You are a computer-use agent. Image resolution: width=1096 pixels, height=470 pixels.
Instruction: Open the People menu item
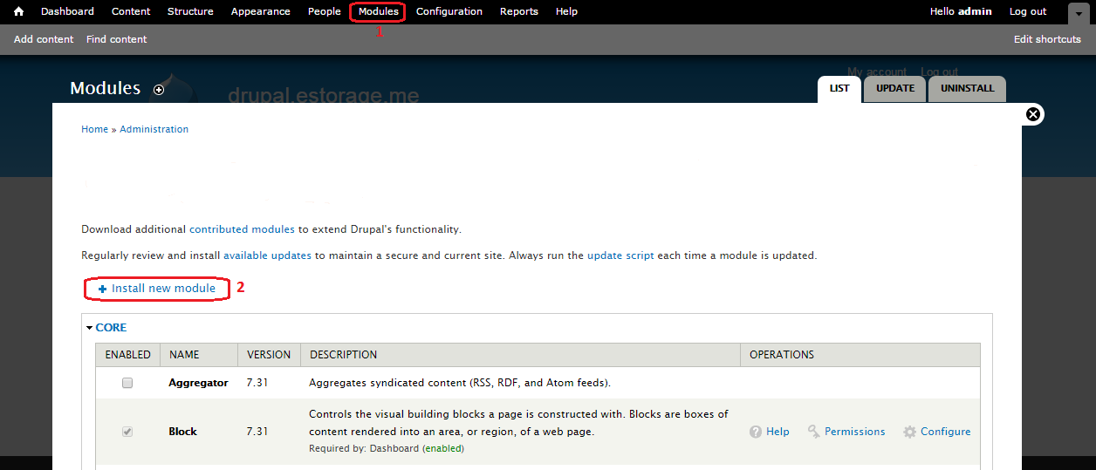(x=325, y=11)
